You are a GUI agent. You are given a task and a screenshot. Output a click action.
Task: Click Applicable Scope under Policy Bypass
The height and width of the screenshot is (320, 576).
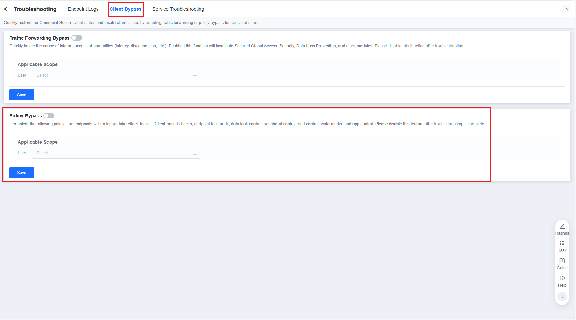(37, 142)
